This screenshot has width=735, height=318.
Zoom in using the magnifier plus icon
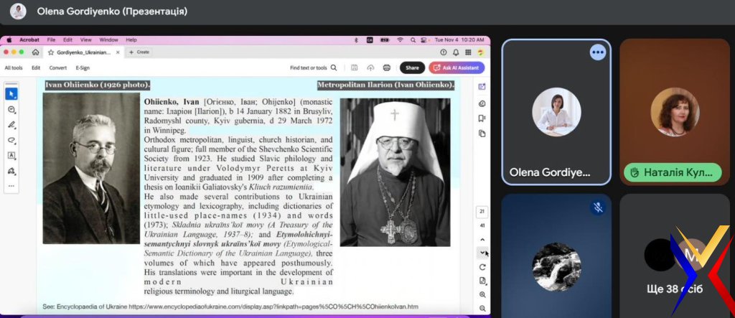[482, 294]
